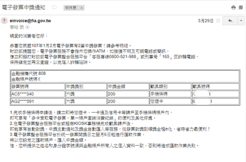Click subject 電子發票中獎通知

pos(24,8)
